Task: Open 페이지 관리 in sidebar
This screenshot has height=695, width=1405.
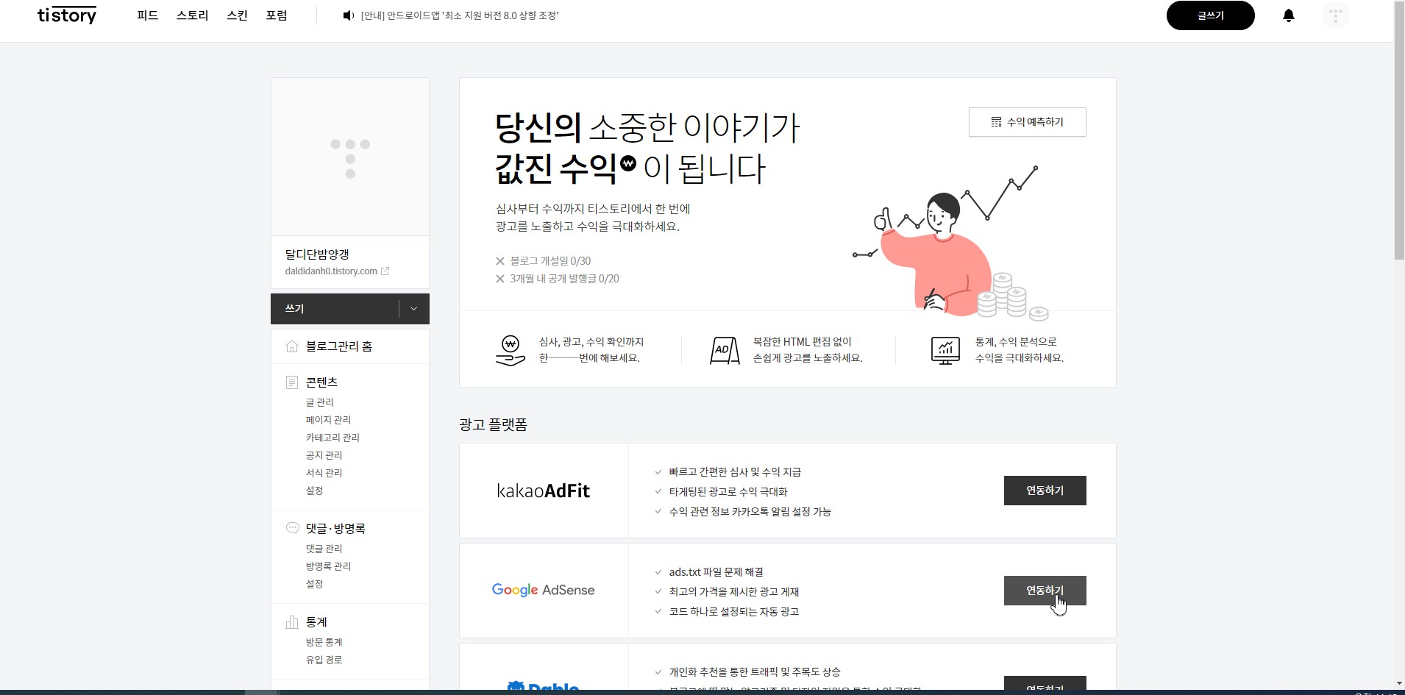Action: pyautogui.click(x=328, y=420)
